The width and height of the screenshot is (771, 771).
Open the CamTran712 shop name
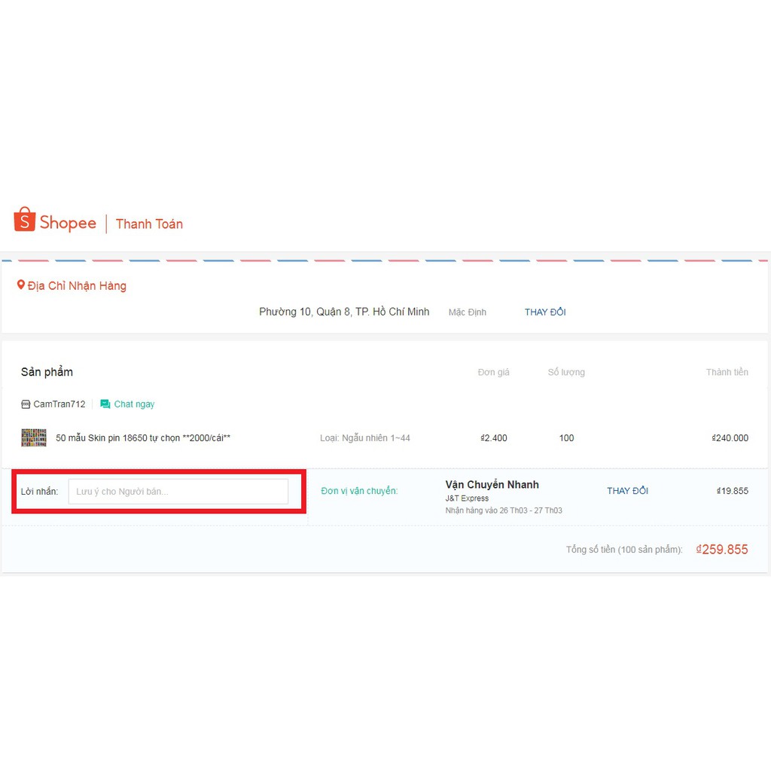pos(59,404)
